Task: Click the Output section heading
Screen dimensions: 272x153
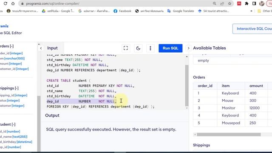Action: click(52, 115)
